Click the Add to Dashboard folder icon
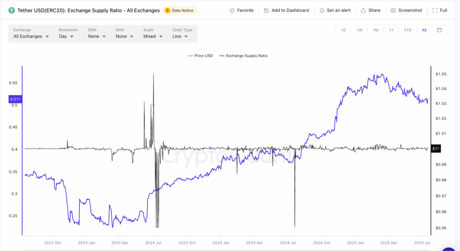The height and width of the screenshot is (251, 460). [266, 11]
